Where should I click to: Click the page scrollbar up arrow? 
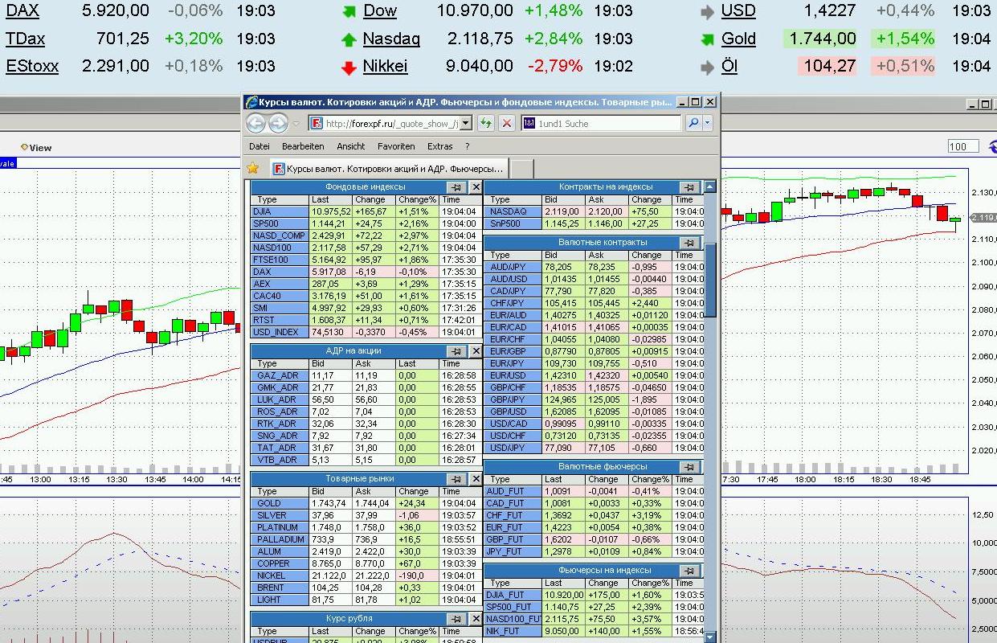coord(709,187)
